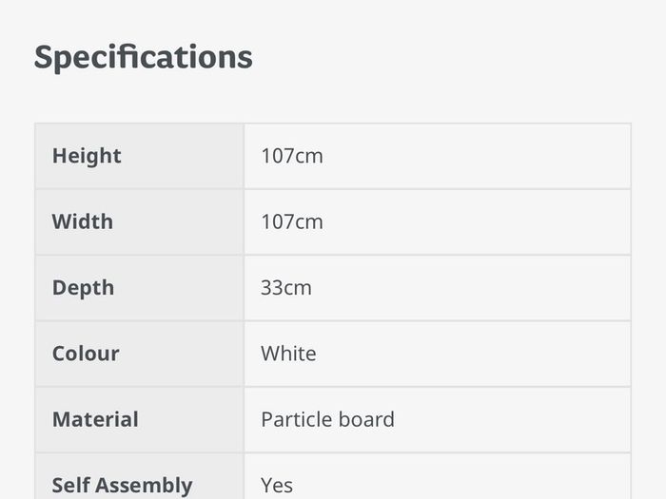Click the blank area of the Depth value cell
Viewport: 666px width, 499px height.
(472, 288)
